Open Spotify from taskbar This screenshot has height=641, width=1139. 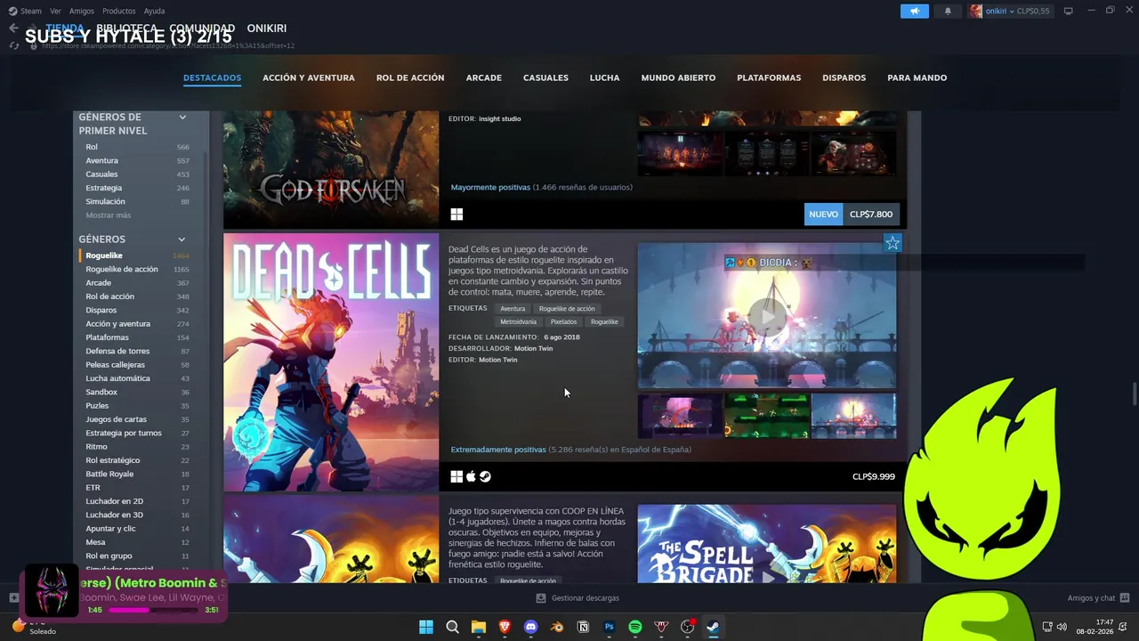635,627
